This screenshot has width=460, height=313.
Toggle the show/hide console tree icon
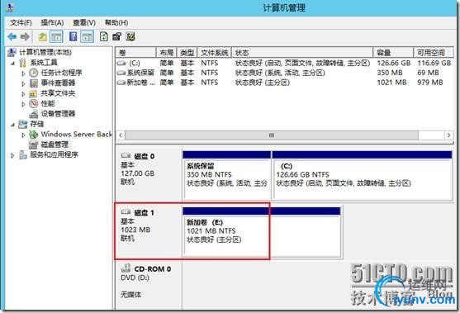[x=56, y=36]
